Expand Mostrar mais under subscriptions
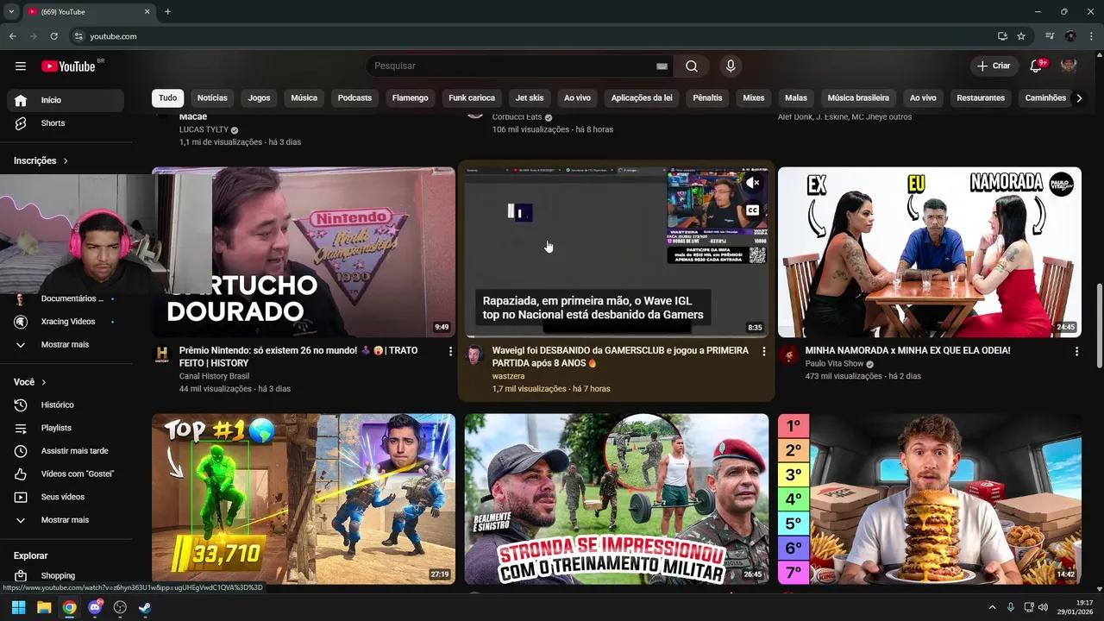This screenshot has width=1104, height=621. (66, 344)
